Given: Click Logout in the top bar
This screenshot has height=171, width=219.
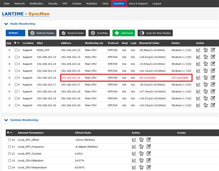Looking at the screenshot, I should (157, 4).
